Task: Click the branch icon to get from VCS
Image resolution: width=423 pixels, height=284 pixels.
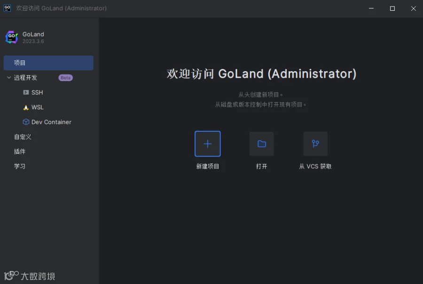Action: click(315, 143)
